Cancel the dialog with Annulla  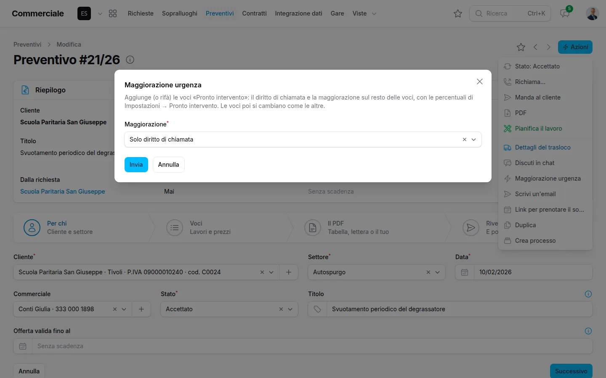(168, 165)
